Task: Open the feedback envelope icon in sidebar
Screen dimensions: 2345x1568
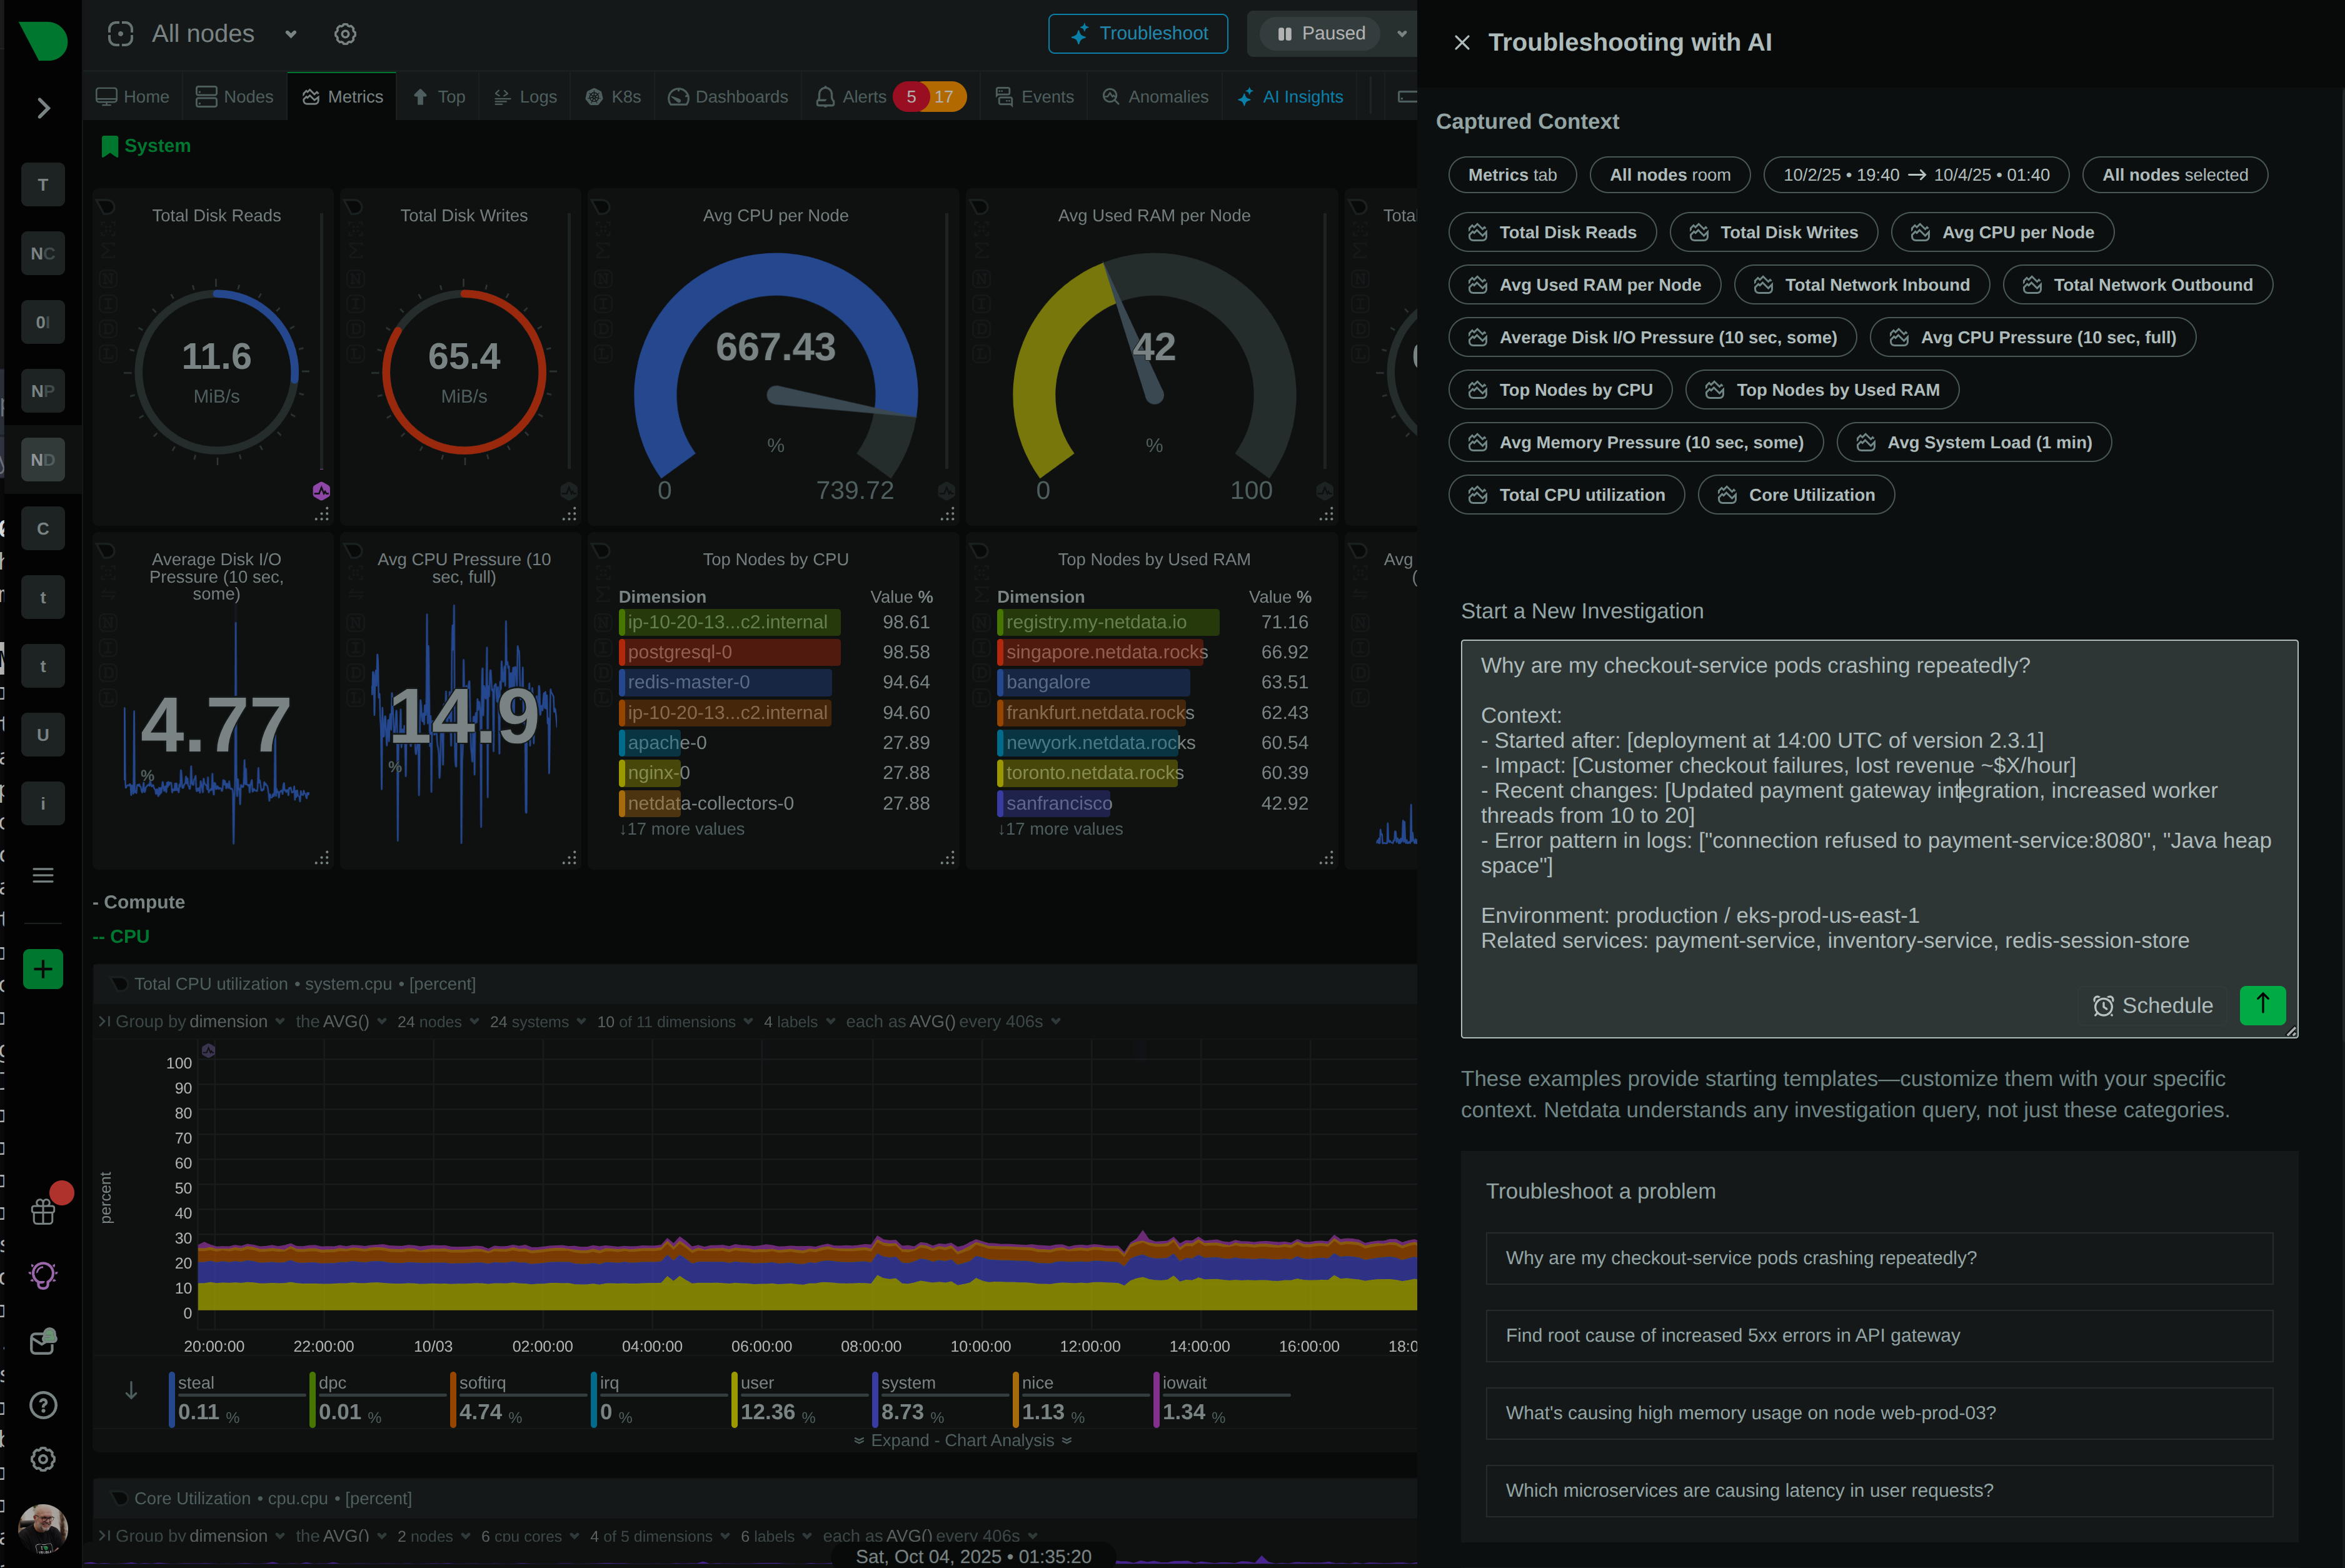Action: coord(43,1341)
